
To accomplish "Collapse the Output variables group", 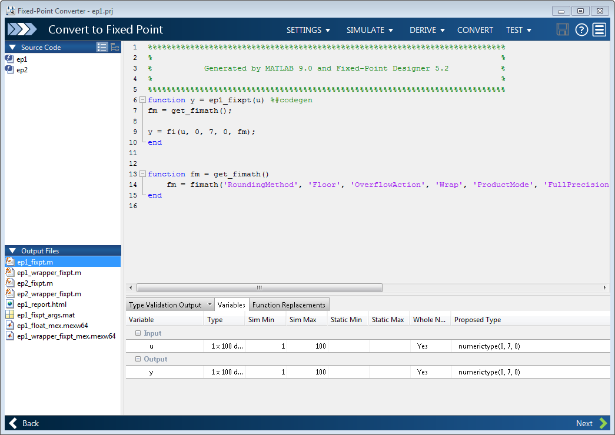I will pos(138,359).
